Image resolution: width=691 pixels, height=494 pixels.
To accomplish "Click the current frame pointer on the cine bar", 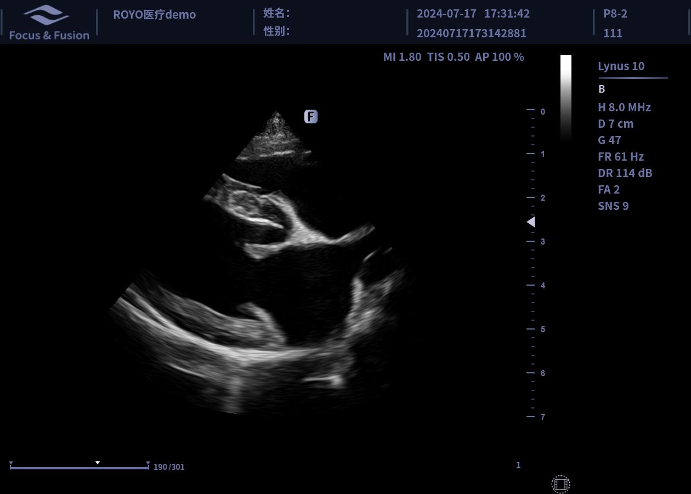I will [98, 463].
